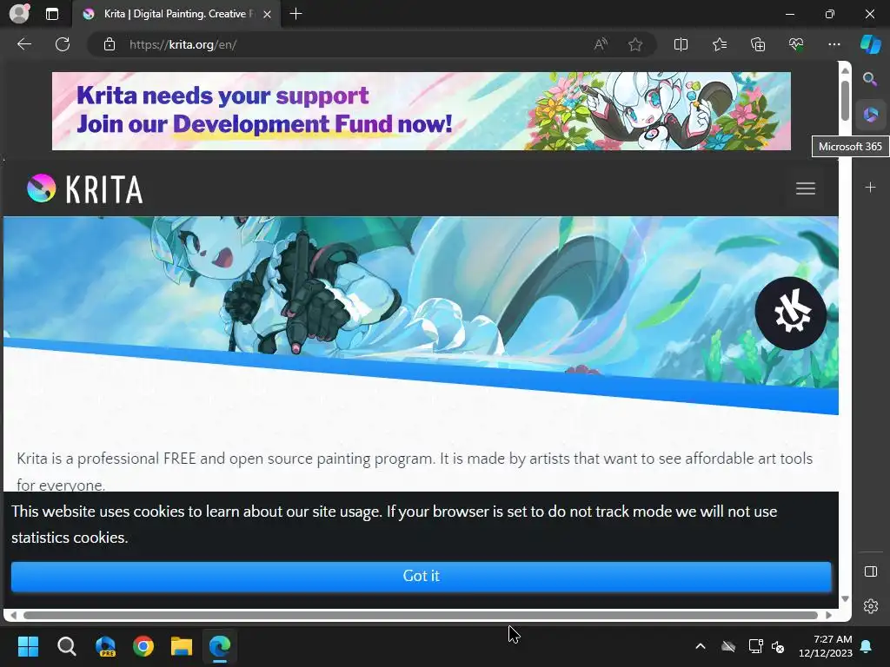Click the OneDrive cloud tray icon
Screen dimensions: 890x667
pos(728,646)
